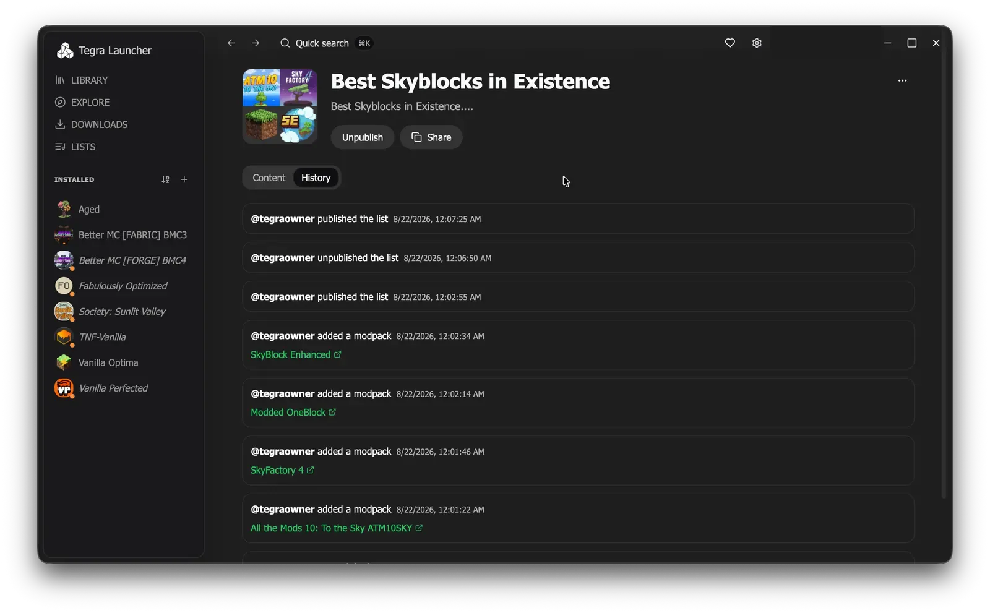
Task: Click the plus icon to add instance
Action: coord(184,180)
